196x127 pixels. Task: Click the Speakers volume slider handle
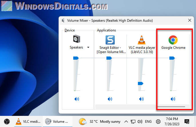76,58
